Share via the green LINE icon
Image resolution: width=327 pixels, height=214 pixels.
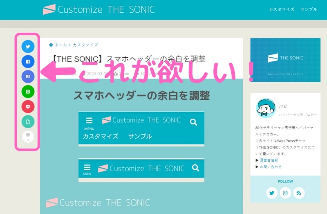(28, 91)
